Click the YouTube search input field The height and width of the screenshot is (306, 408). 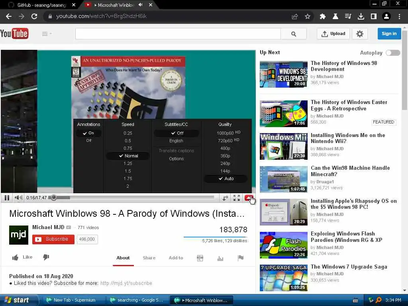pos(178,34)
